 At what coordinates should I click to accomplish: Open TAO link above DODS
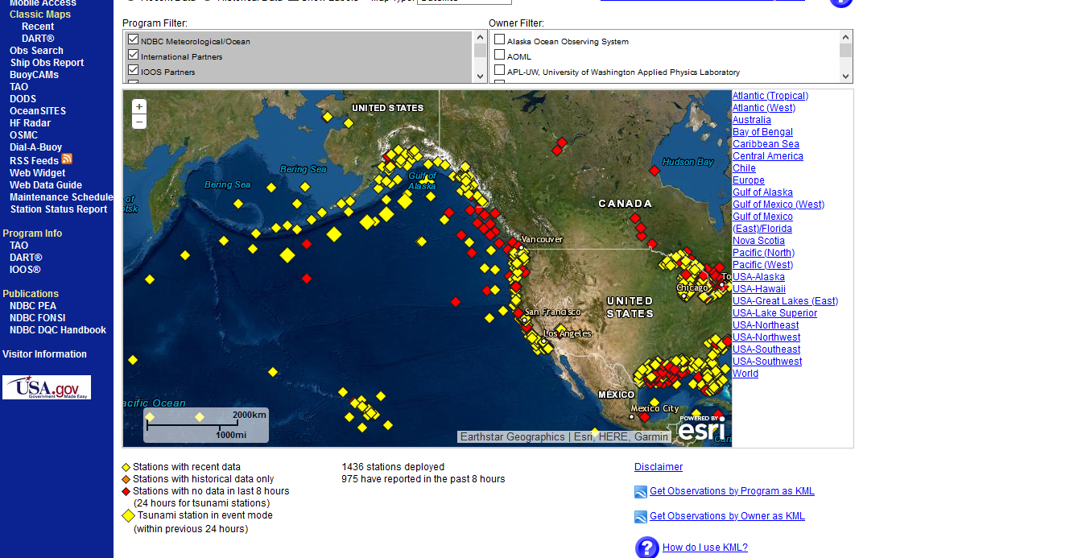19,87
